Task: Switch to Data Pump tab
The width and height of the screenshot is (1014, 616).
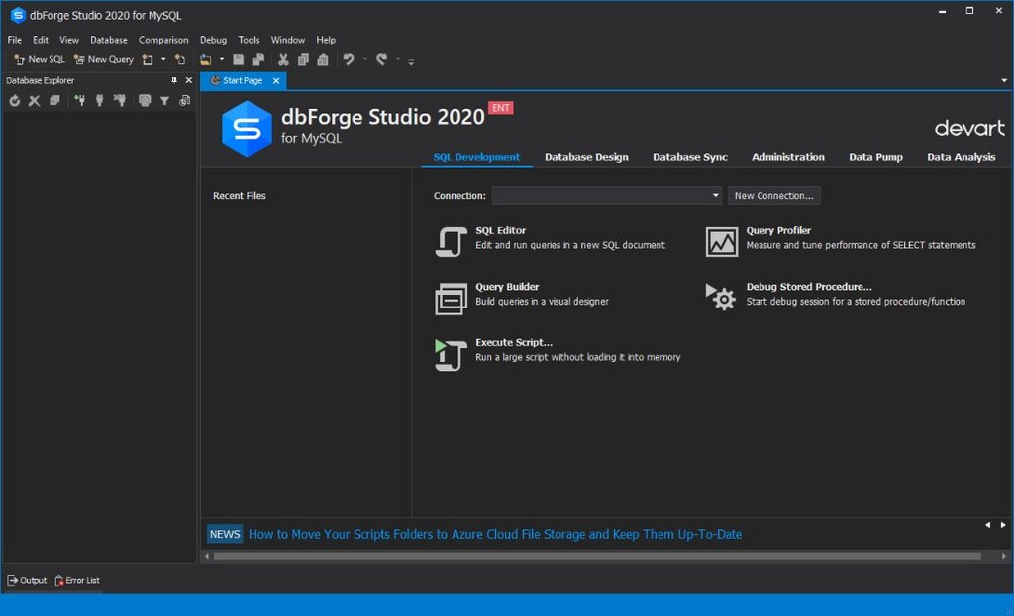Action: pos(875,157)
